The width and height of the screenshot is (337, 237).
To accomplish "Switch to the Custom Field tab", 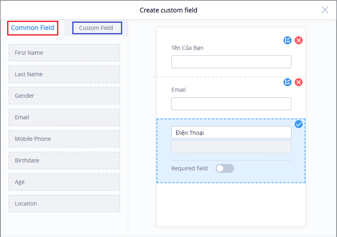I will [97, 28].
